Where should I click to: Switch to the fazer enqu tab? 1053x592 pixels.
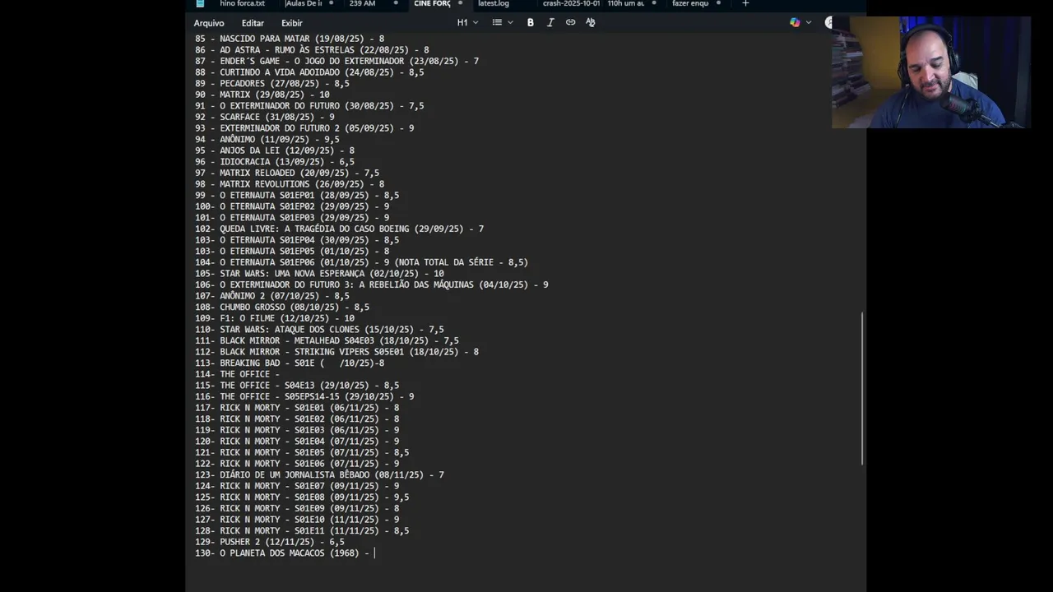pos(690,4)
